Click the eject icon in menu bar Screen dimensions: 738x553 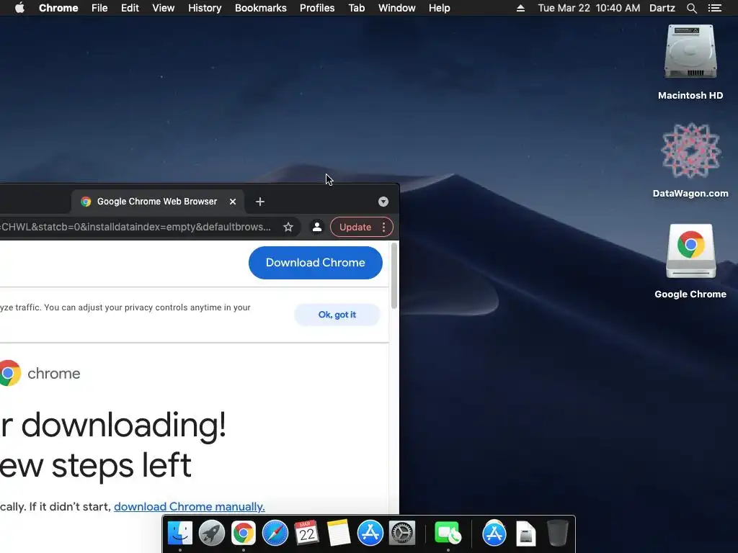(x=520, y=8)
